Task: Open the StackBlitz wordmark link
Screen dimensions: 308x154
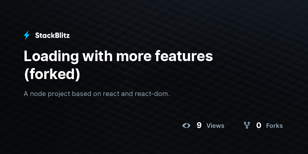Action: 52,35
